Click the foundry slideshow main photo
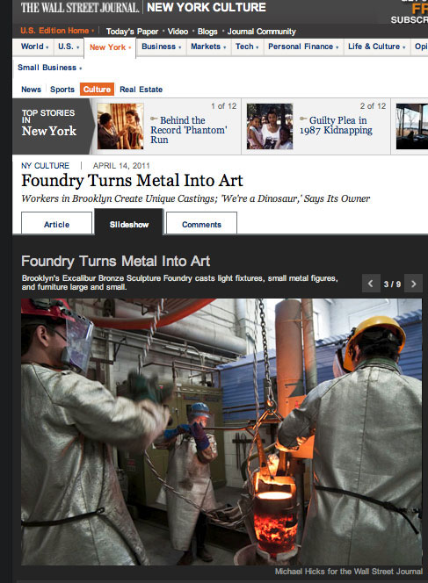The width and height of the screenshot is (428, 583). pos(221,432)
